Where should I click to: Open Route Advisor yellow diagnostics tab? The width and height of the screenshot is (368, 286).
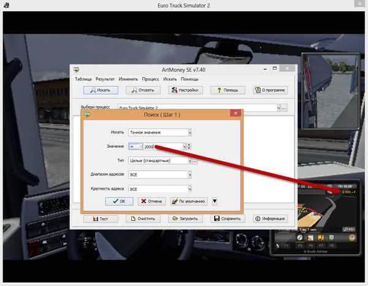pyautogui.click(x=321, y=238)
